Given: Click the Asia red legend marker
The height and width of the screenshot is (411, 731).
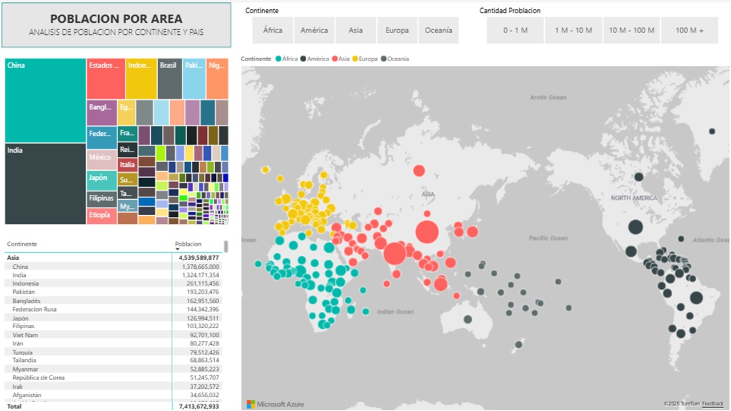Looking at the screenshot, I should pyautogui.click(x=335, y=59).
